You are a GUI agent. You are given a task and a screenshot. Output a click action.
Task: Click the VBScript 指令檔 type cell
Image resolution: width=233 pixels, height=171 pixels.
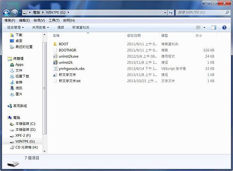[x=174, y=68]
